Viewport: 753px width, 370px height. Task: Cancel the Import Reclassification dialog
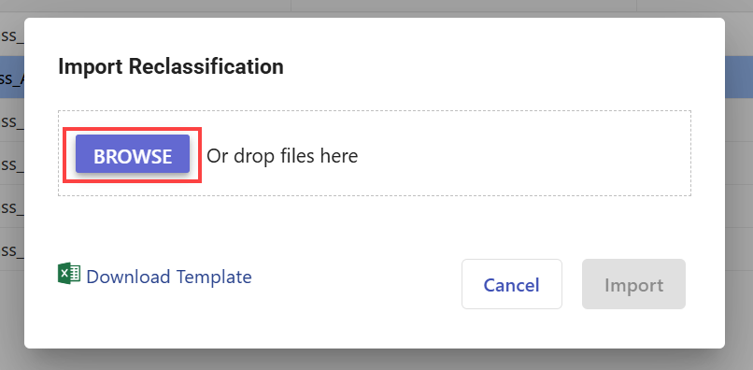512,284
